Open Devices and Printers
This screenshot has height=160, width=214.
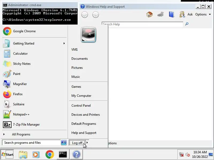click(88, 115)
